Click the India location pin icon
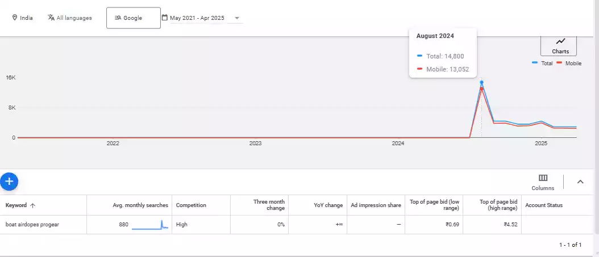This screenshot has height=257, width=599. tap(15, 18)
